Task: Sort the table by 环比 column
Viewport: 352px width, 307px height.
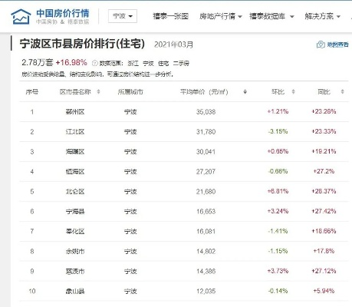Action: tap(293, 91)
